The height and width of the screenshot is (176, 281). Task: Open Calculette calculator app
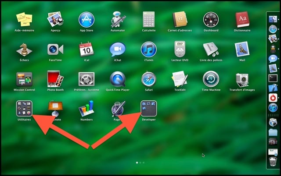click(x=148, y=19)
